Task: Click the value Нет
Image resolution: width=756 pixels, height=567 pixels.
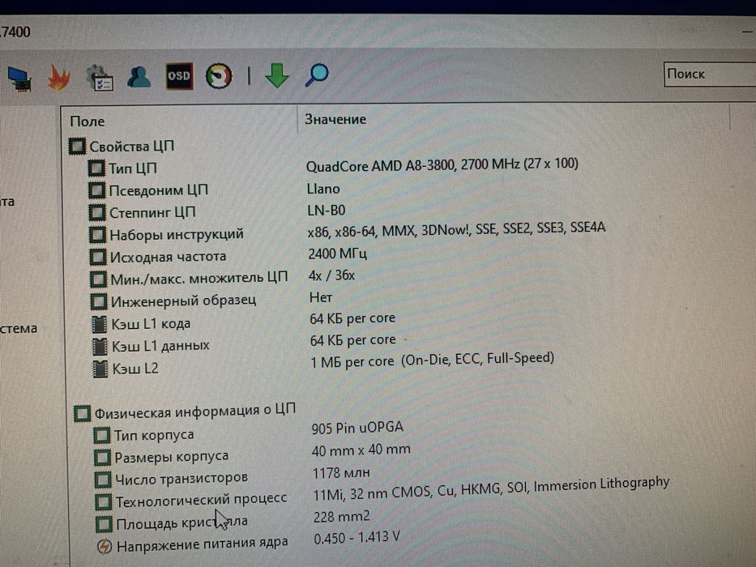Action: click(x=321, y=297)
